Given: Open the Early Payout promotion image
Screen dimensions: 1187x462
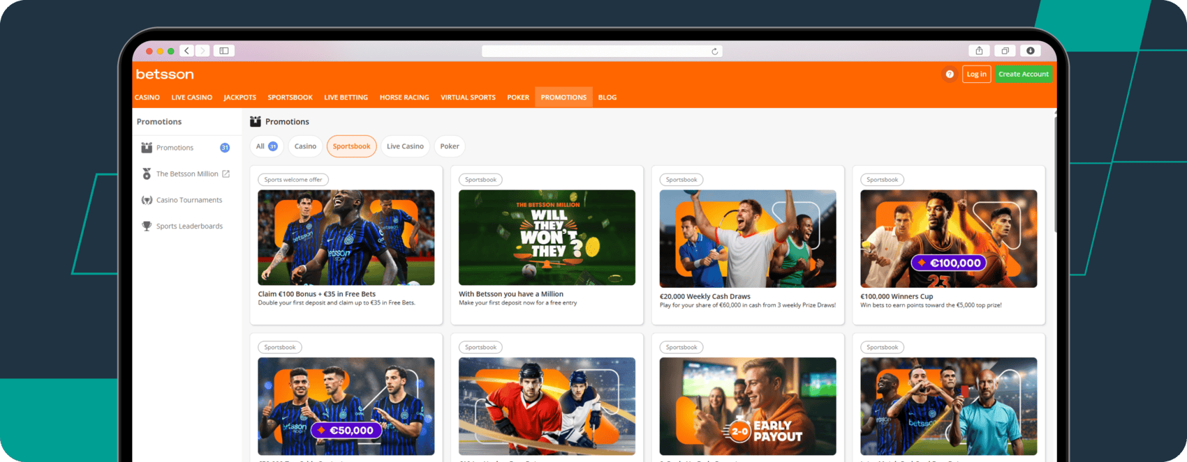Looking at the screenshot, I should pos(748,406).
